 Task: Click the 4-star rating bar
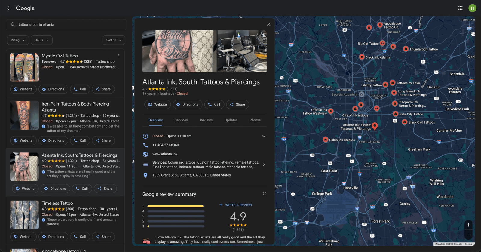[176, 211]
